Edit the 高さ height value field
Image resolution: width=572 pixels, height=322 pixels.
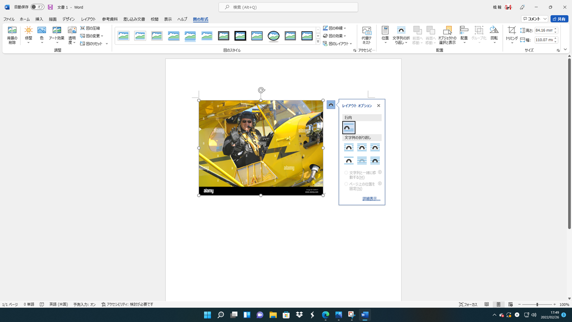point(544,30)
